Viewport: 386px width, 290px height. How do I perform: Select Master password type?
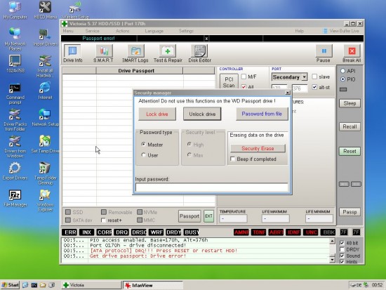(143, 145)
